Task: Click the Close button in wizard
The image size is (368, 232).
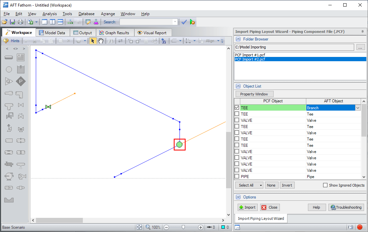Action: tap(270, 207)
